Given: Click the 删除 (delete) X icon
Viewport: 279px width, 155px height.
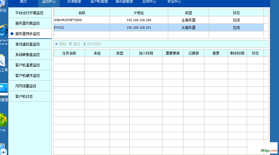Looking at the screenshot, I should (57, 44).
